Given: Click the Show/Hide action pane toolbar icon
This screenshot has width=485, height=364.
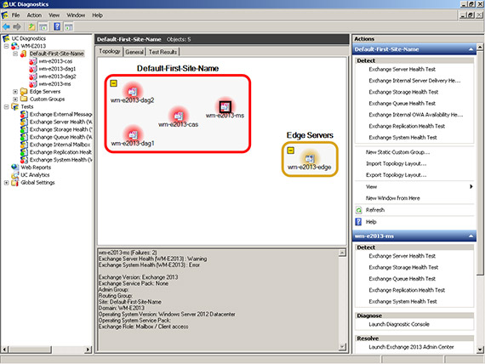Looking at the screenshot, I should [x=69, y=27].
